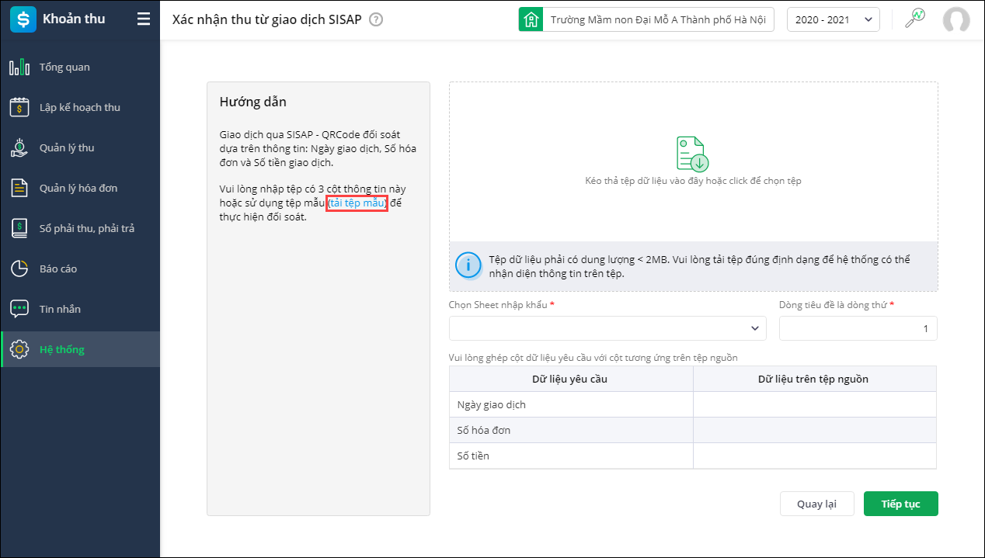Click the file download icon in upload area
This screenshot has width=985, height=558.
point(692,154)
